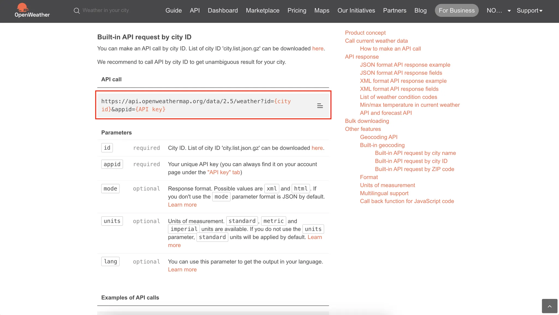Go to the Pricing page
Screen dimensions: 559x315
click(297, 11)
